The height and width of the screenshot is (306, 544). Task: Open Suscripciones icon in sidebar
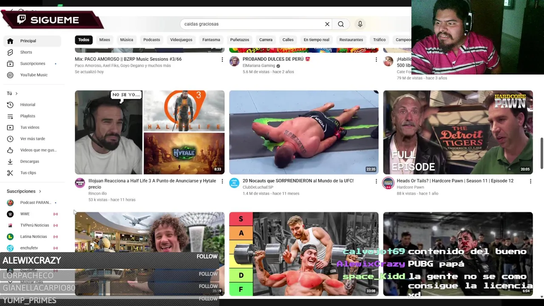[x=10, y=64]
